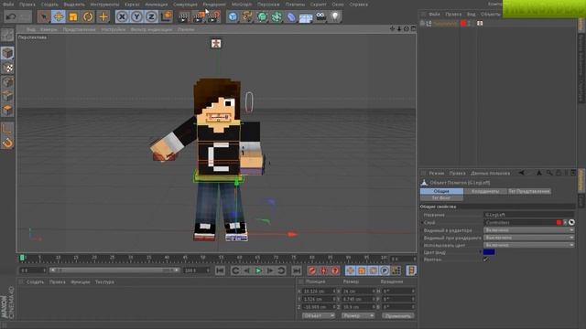Click the Record active objects keyframe button
Image resolution: width=586 pixels, height=329 pixels.
click(x=312, y=271)
